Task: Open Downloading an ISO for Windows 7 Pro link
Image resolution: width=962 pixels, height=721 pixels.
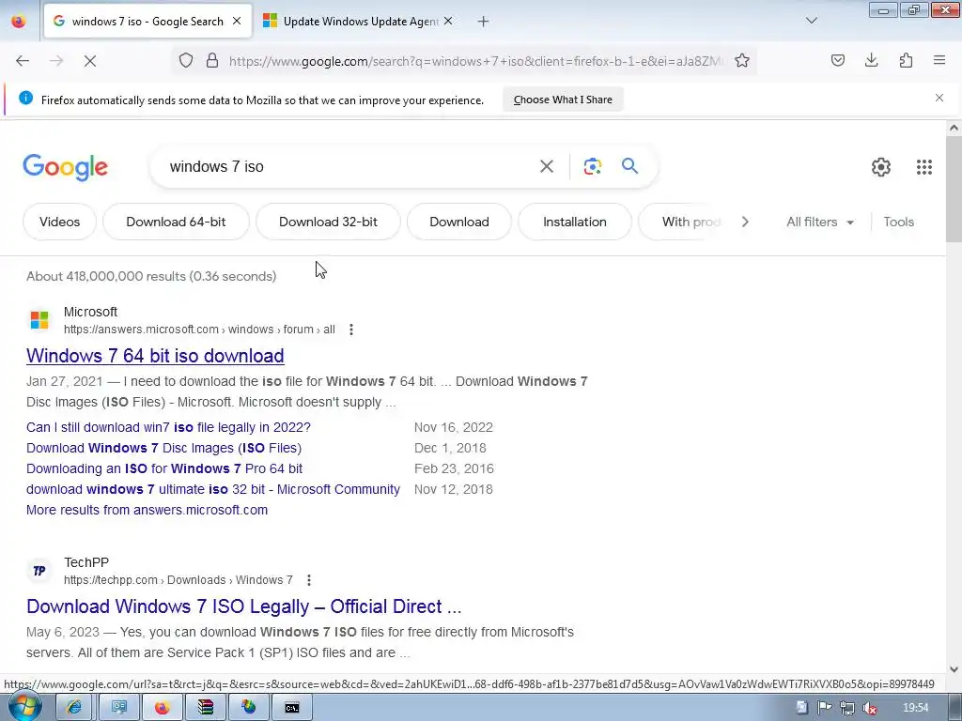Action: [x=164, y=469]
